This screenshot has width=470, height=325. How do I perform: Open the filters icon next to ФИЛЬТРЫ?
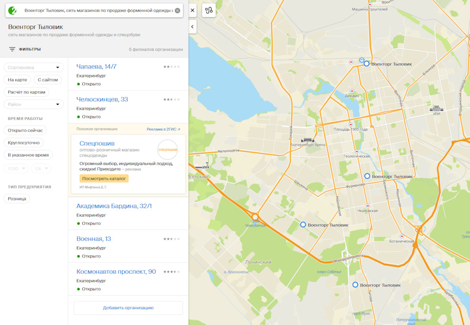click(12, 49)
